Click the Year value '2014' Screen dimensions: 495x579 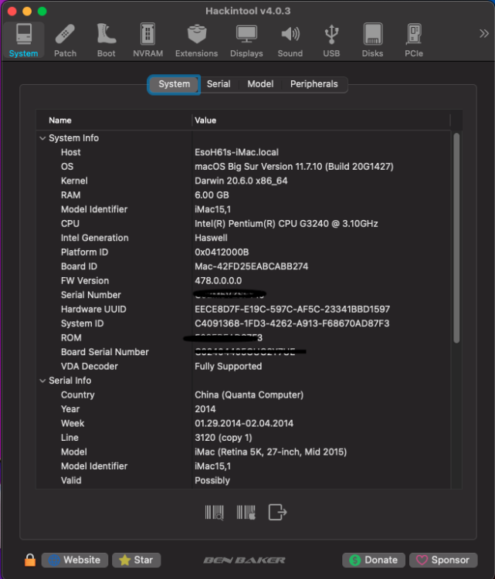click(x=205, y=409)
